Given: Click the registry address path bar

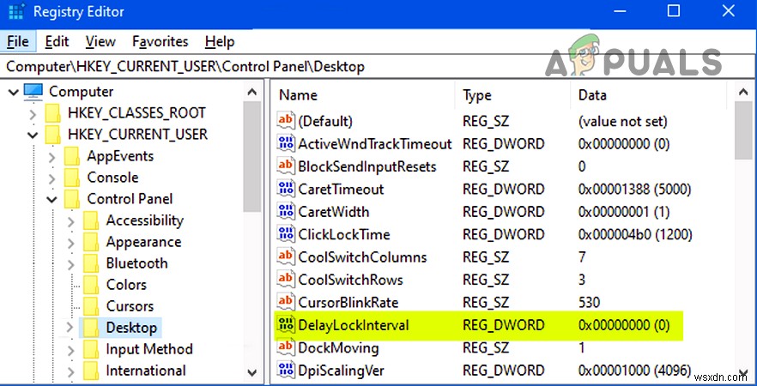Looking at the screenshot, I should pos(257,66).
